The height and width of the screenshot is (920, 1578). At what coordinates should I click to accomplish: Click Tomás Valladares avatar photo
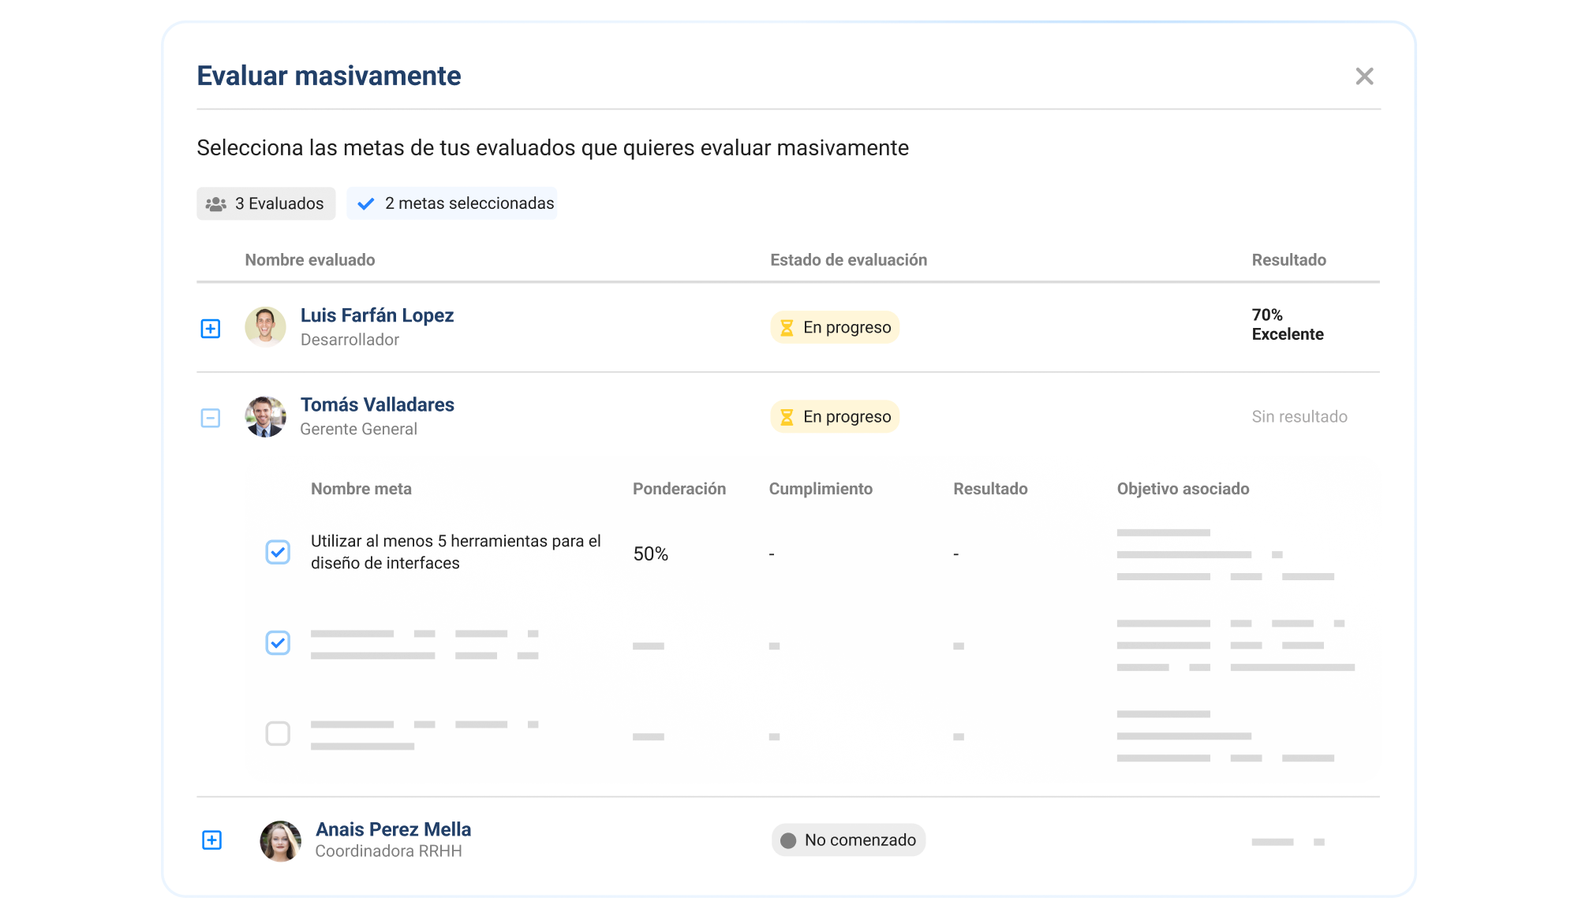265,417
